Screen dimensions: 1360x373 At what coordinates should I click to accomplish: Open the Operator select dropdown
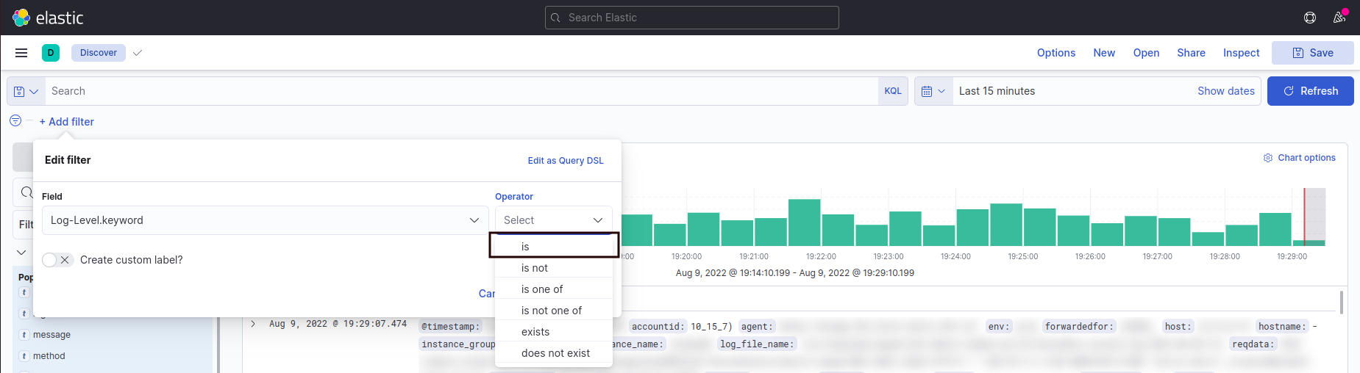click(553, 220)
